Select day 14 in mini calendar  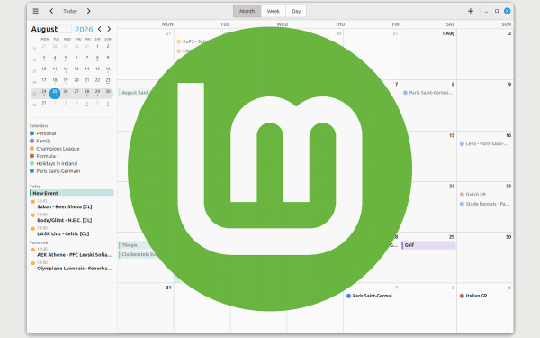point(87,69)
